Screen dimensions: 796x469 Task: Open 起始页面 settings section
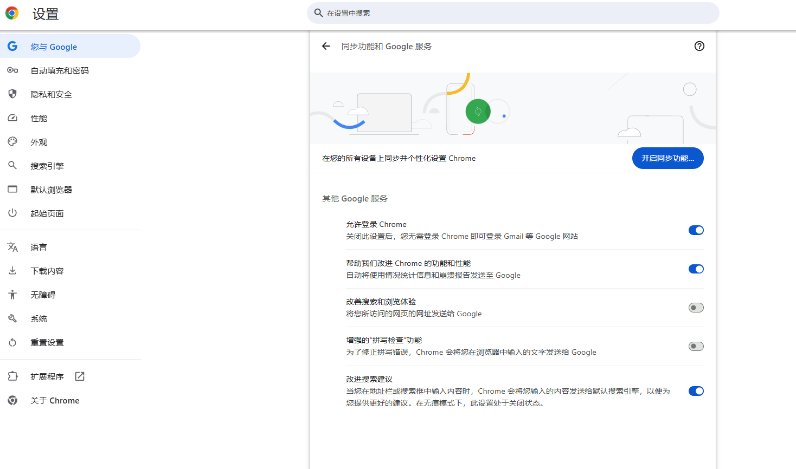(x=70, y=213)
